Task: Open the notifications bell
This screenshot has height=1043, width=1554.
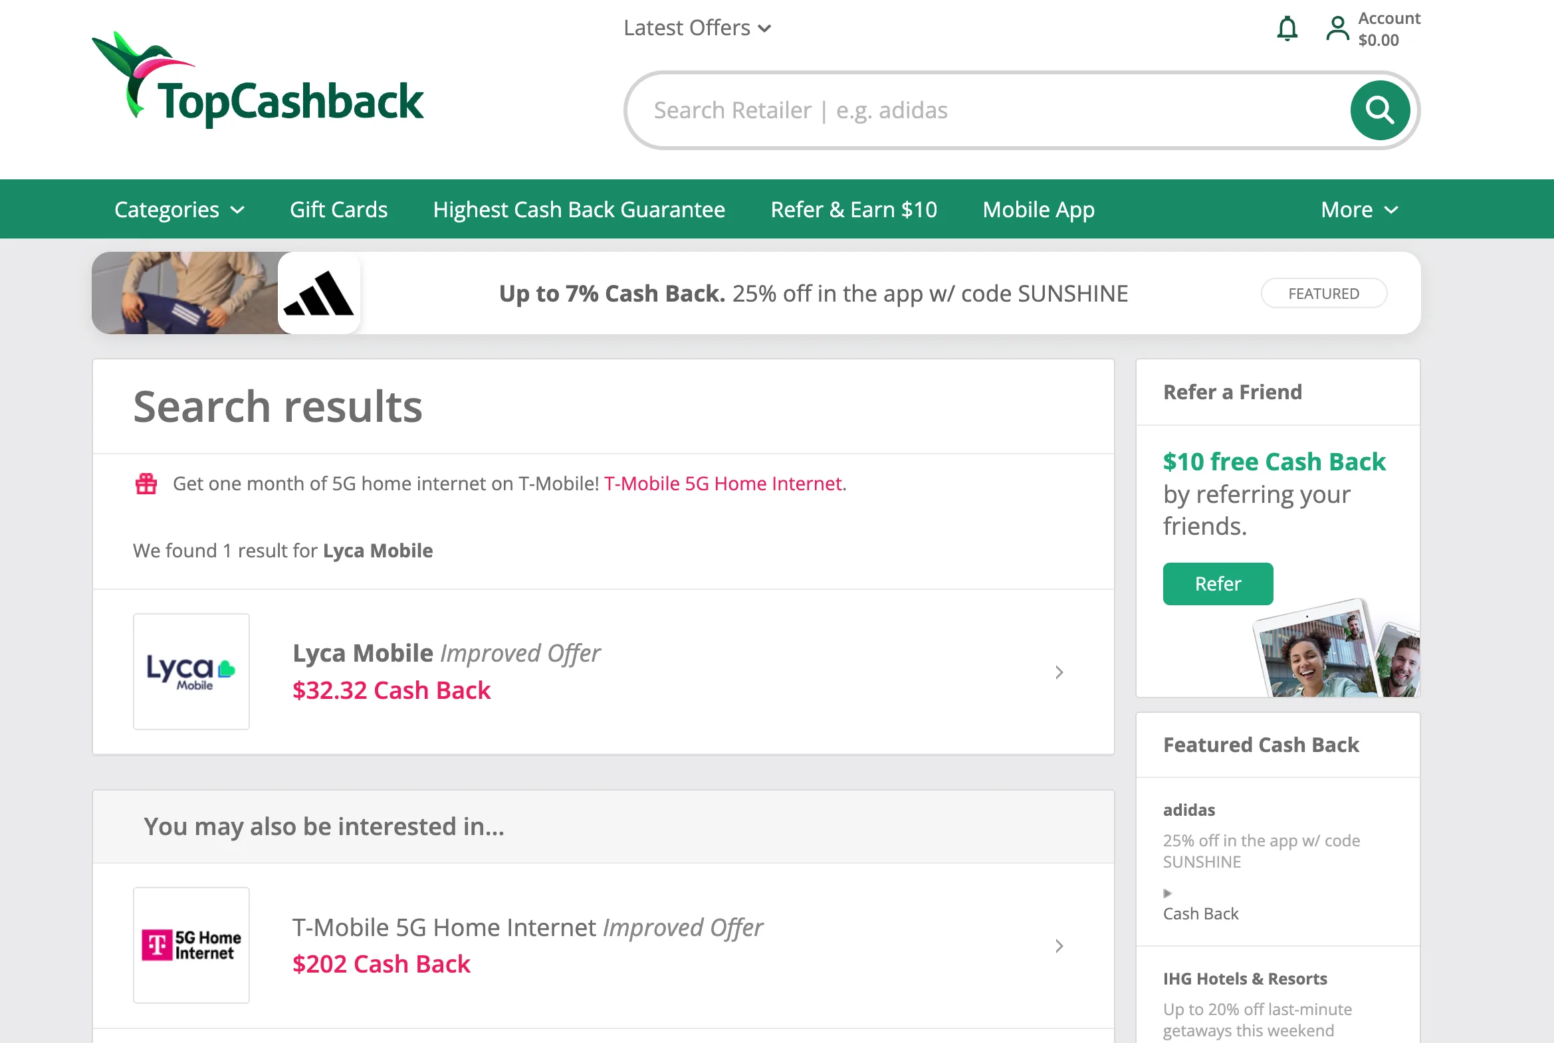Action: (1286, 29)
